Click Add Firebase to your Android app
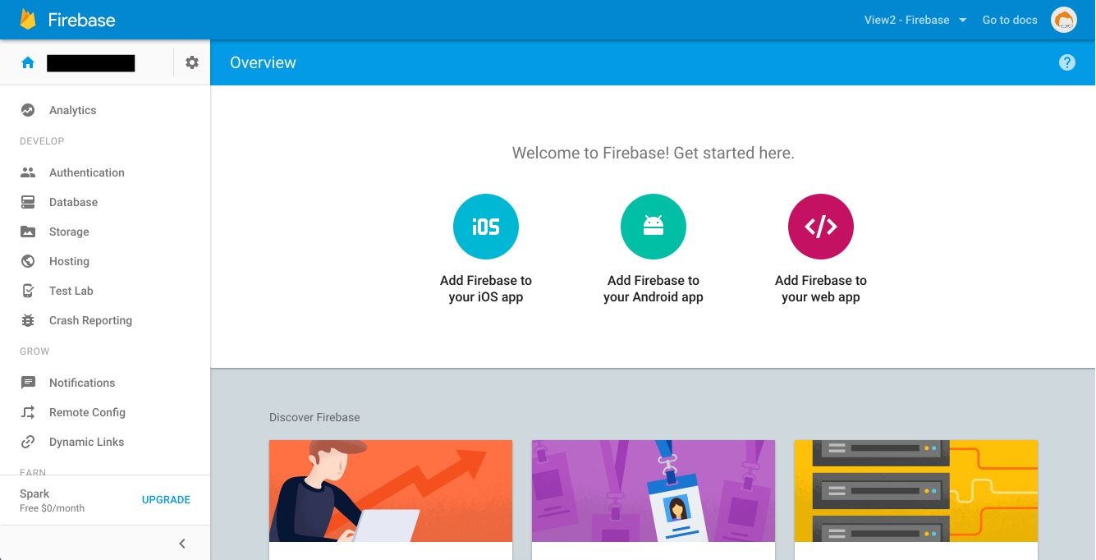This screenshot has height=560, width=1096. pyautogui.click(x=653, y=288)
